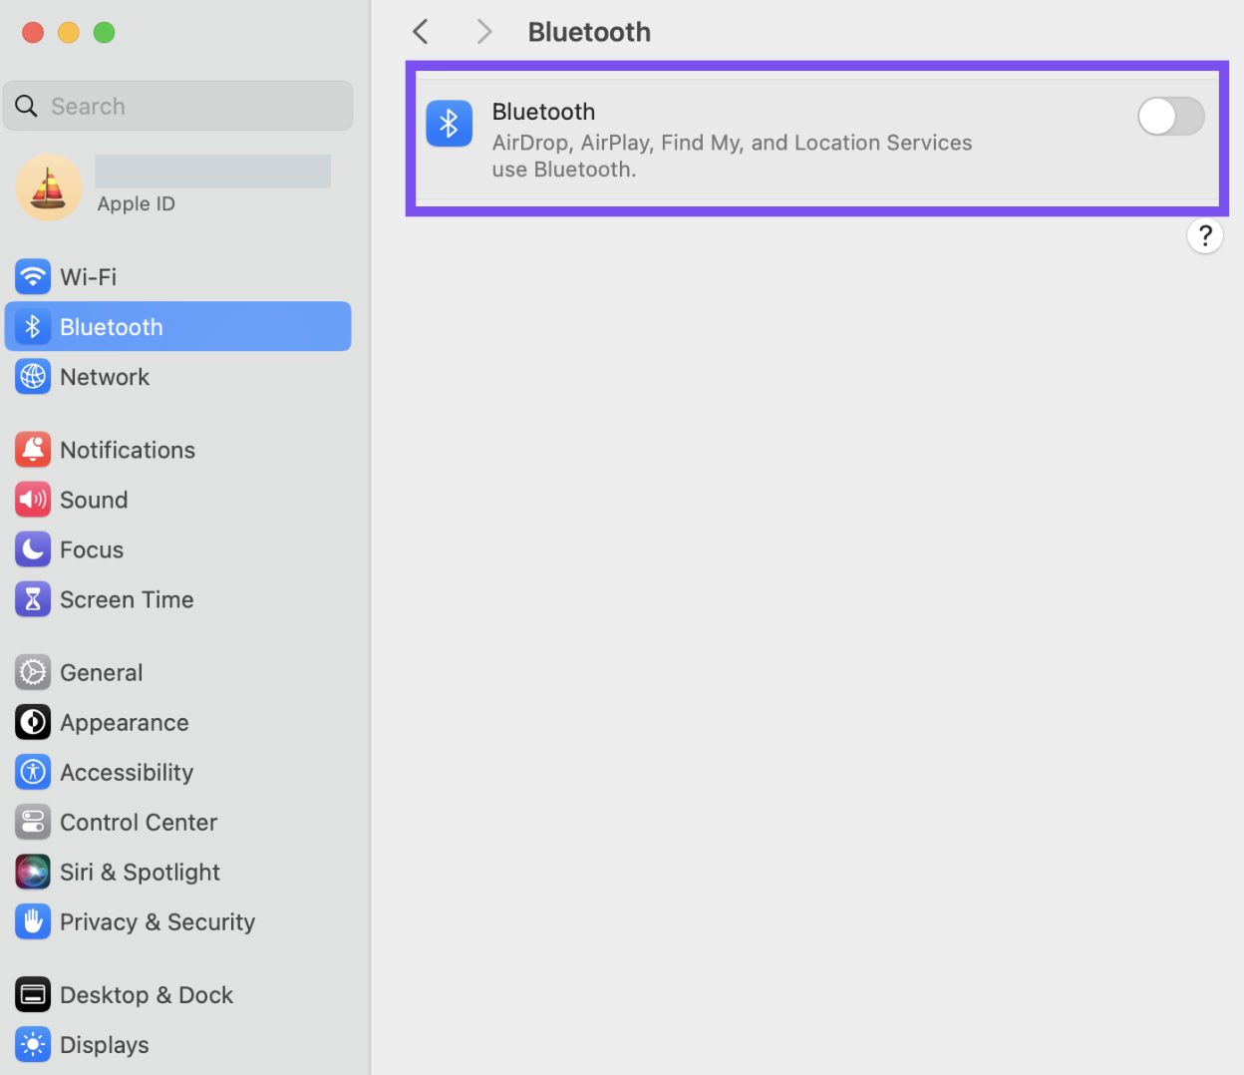Click the AirDrop, AirPlay description text

pos(732,156)
